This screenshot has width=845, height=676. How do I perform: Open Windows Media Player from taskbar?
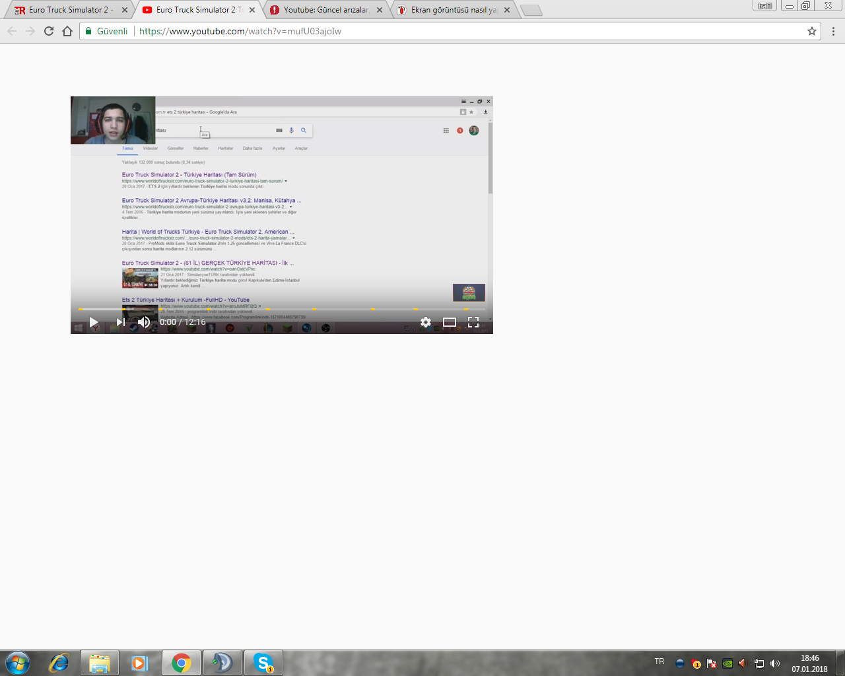point(140,663)
